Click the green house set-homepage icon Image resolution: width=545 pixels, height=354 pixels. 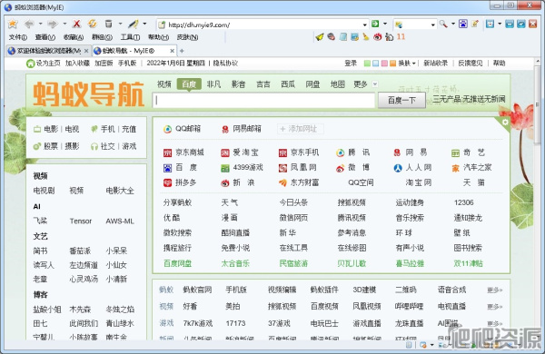click(31, 64)
